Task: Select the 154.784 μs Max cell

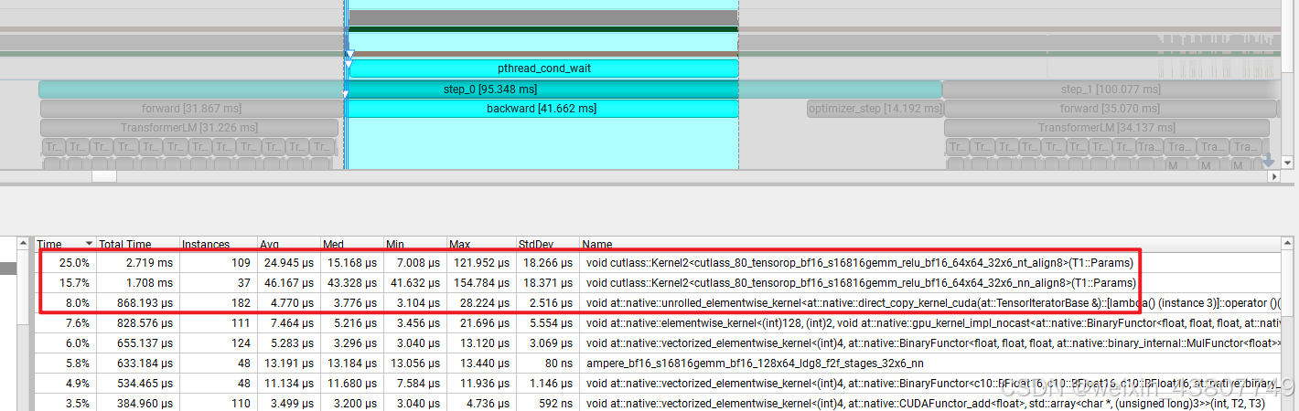Action: point(481,283)
